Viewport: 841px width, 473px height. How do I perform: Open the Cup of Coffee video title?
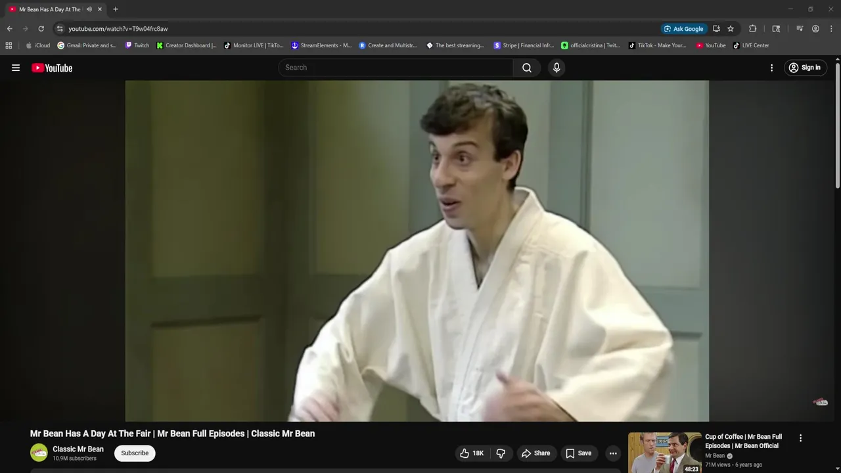(743, 441)
